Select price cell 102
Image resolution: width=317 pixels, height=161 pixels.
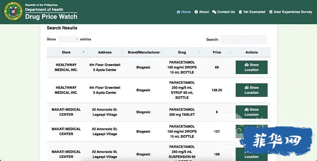pyautogui.click(x=217, y=131)
